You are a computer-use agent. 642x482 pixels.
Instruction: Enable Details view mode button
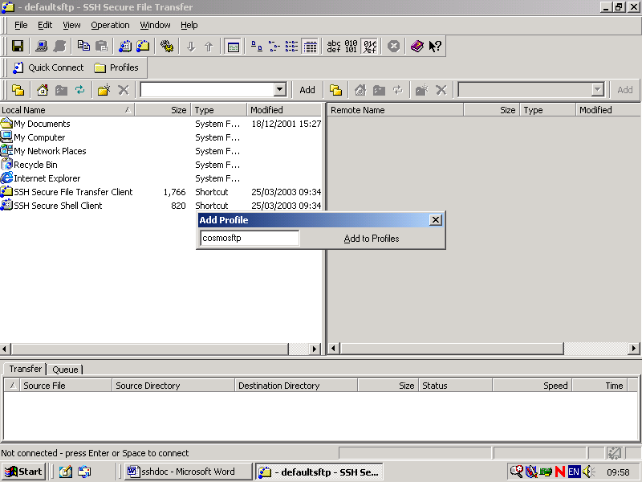[311, 47]
